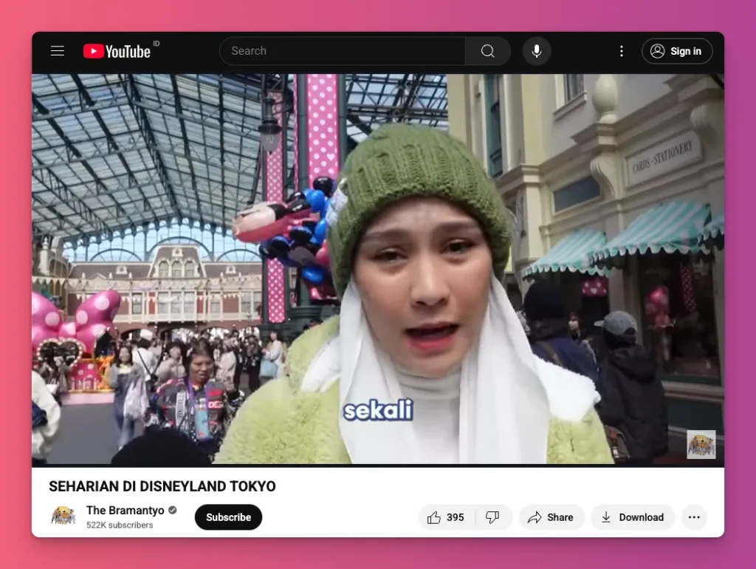This screenshot has width=756, height=569.
Task: Open the hamburger navigation menu
Action: 58,50
